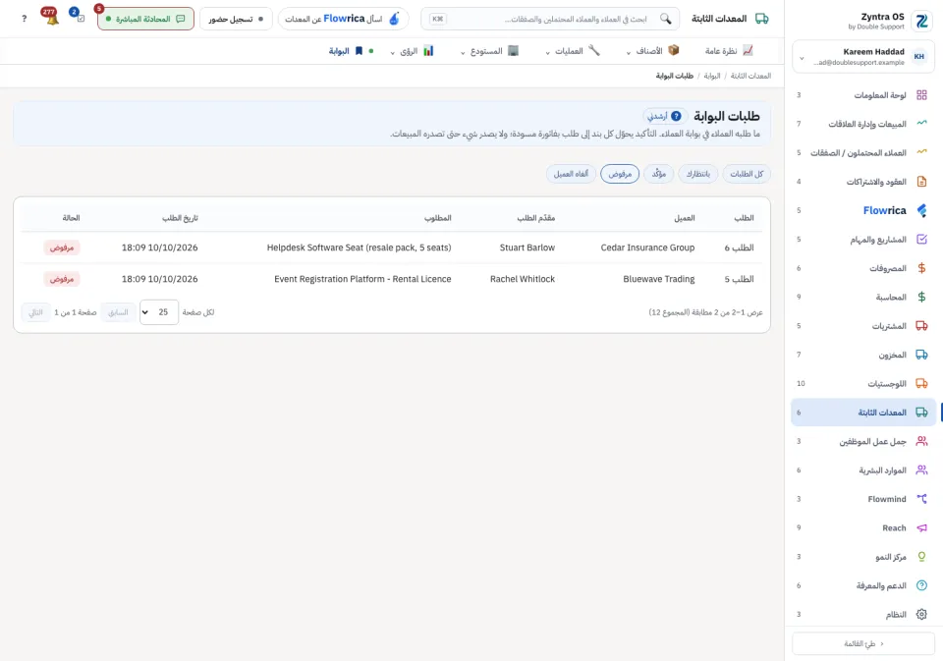Open request الطلب 5 row

(392, 279)
